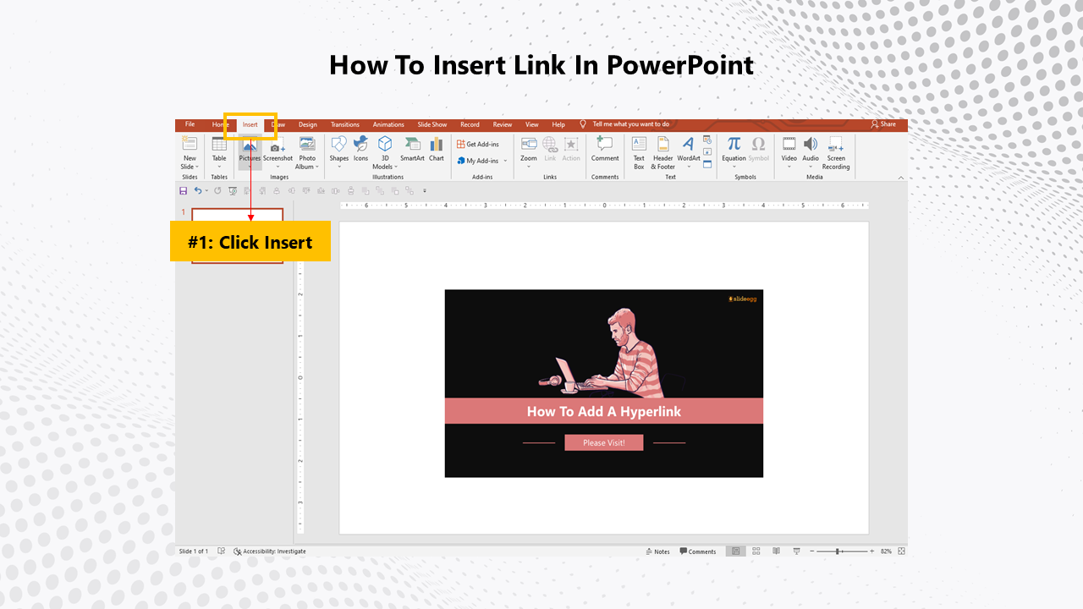This screenshot has height=609, width=1083.
Task: Click the Action icon
Action: tap(571, 144)
